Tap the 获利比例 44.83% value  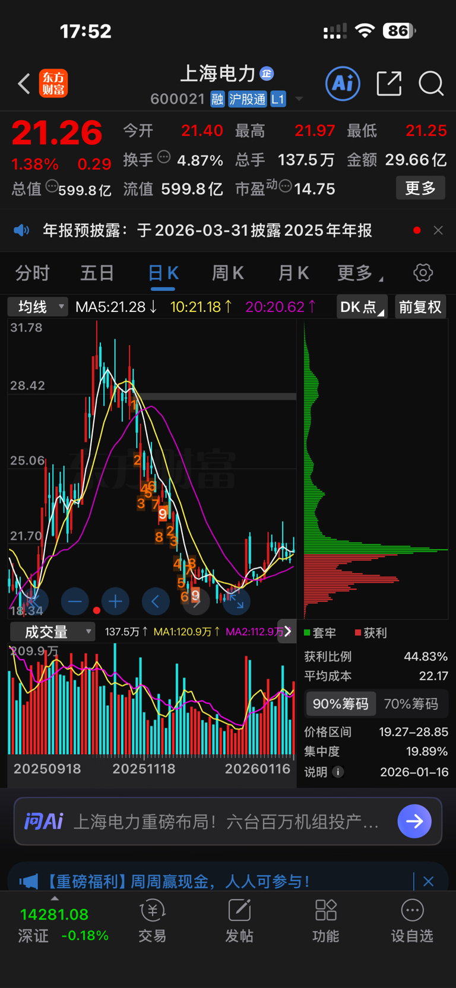point(426,656)
